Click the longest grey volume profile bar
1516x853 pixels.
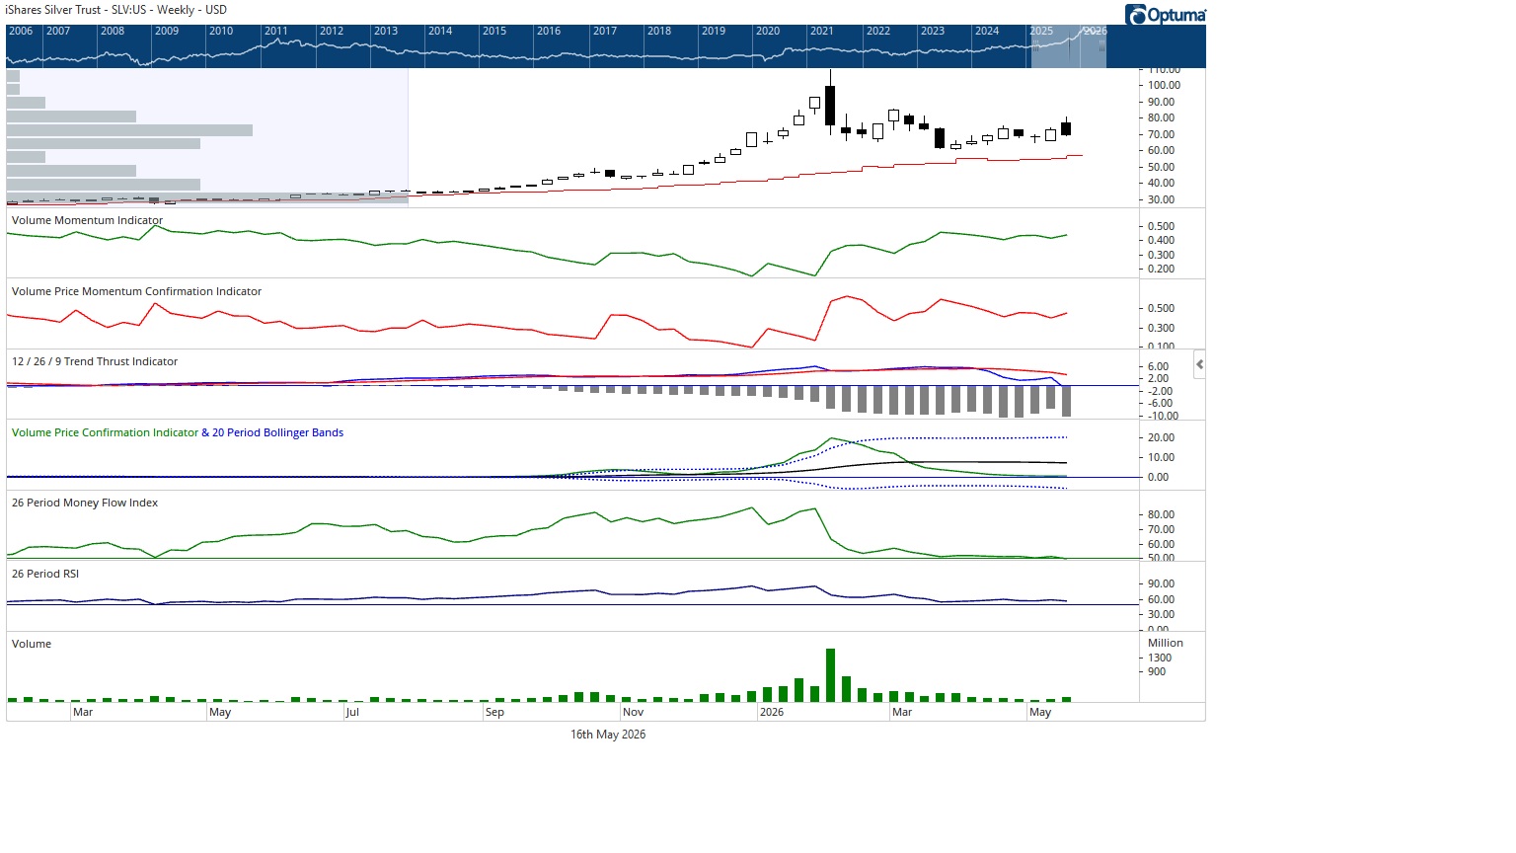[129, 130]
